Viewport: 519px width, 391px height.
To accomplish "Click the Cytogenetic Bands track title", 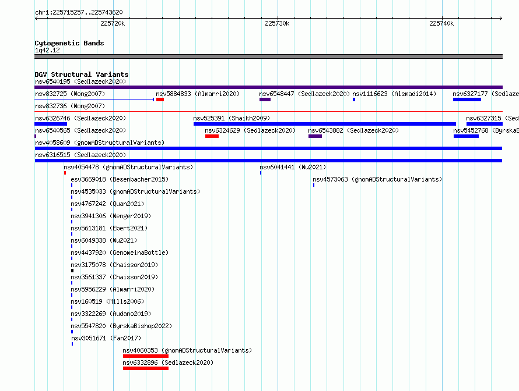I will pyautogui.click(x=69, y=43).
